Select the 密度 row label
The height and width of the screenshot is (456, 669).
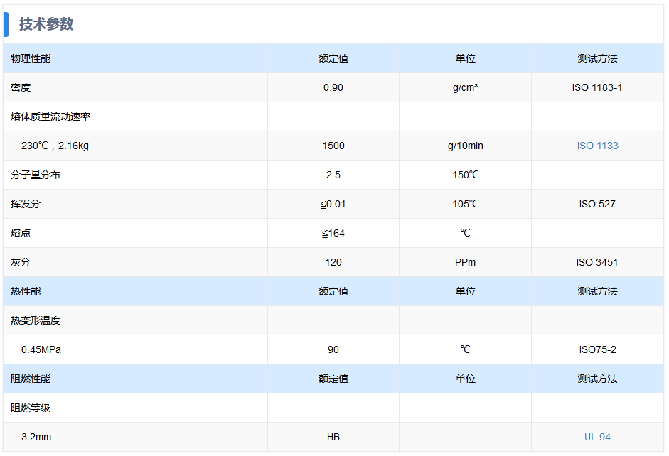[x=21, y=87]
